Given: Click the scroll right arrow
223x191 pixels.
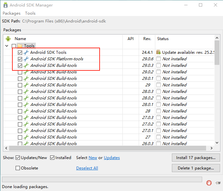Looking at the screenshot, I should (212, 148).
